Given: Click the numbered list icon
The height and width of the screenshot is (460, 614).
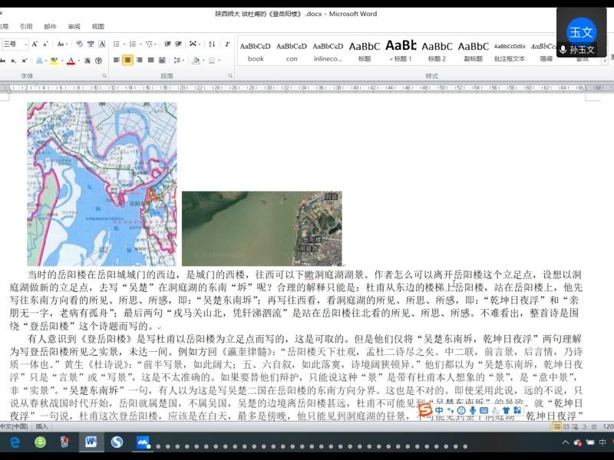Looking at the screenshot, I should coord(134,44).
